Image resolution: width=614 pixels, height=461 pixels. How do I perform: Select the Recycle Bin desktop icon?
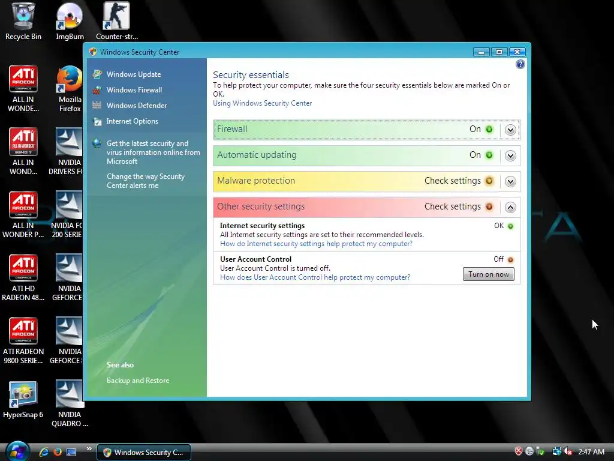[23, 22]
